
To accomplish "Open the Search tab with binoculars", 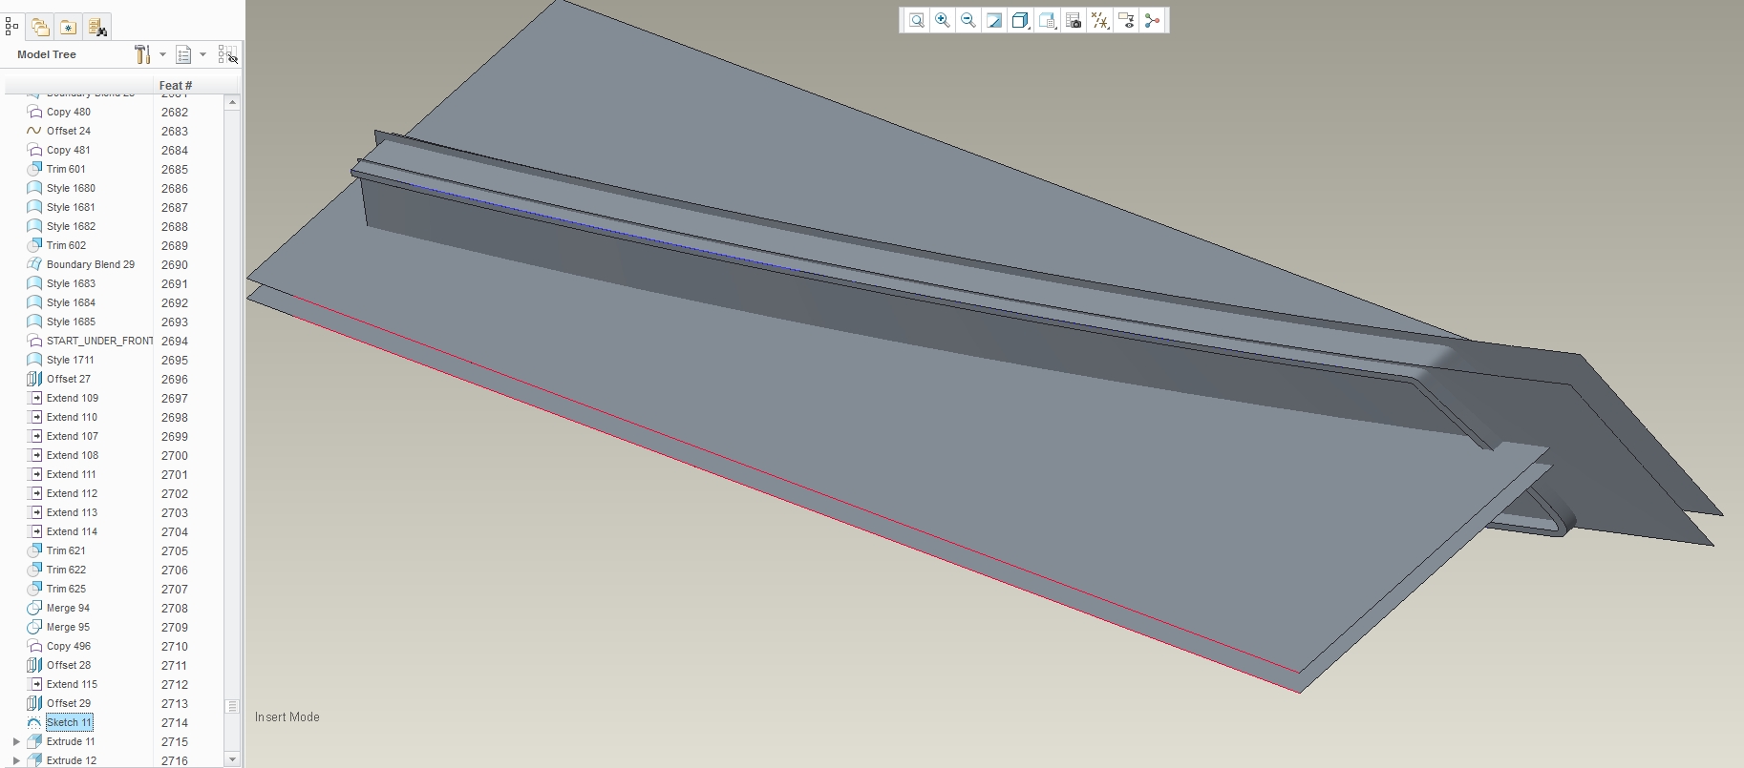I will [x=96, y=27].
